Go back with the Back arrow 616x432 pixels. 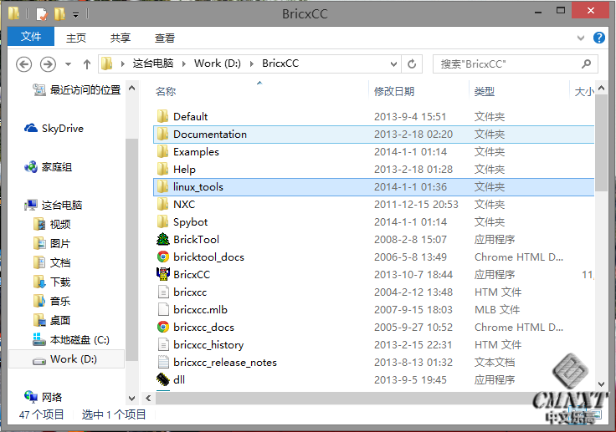point(24,64)
